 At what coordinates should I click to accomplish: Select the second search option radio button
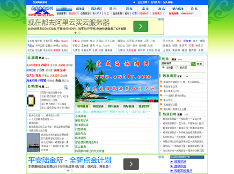pos(177,67)
